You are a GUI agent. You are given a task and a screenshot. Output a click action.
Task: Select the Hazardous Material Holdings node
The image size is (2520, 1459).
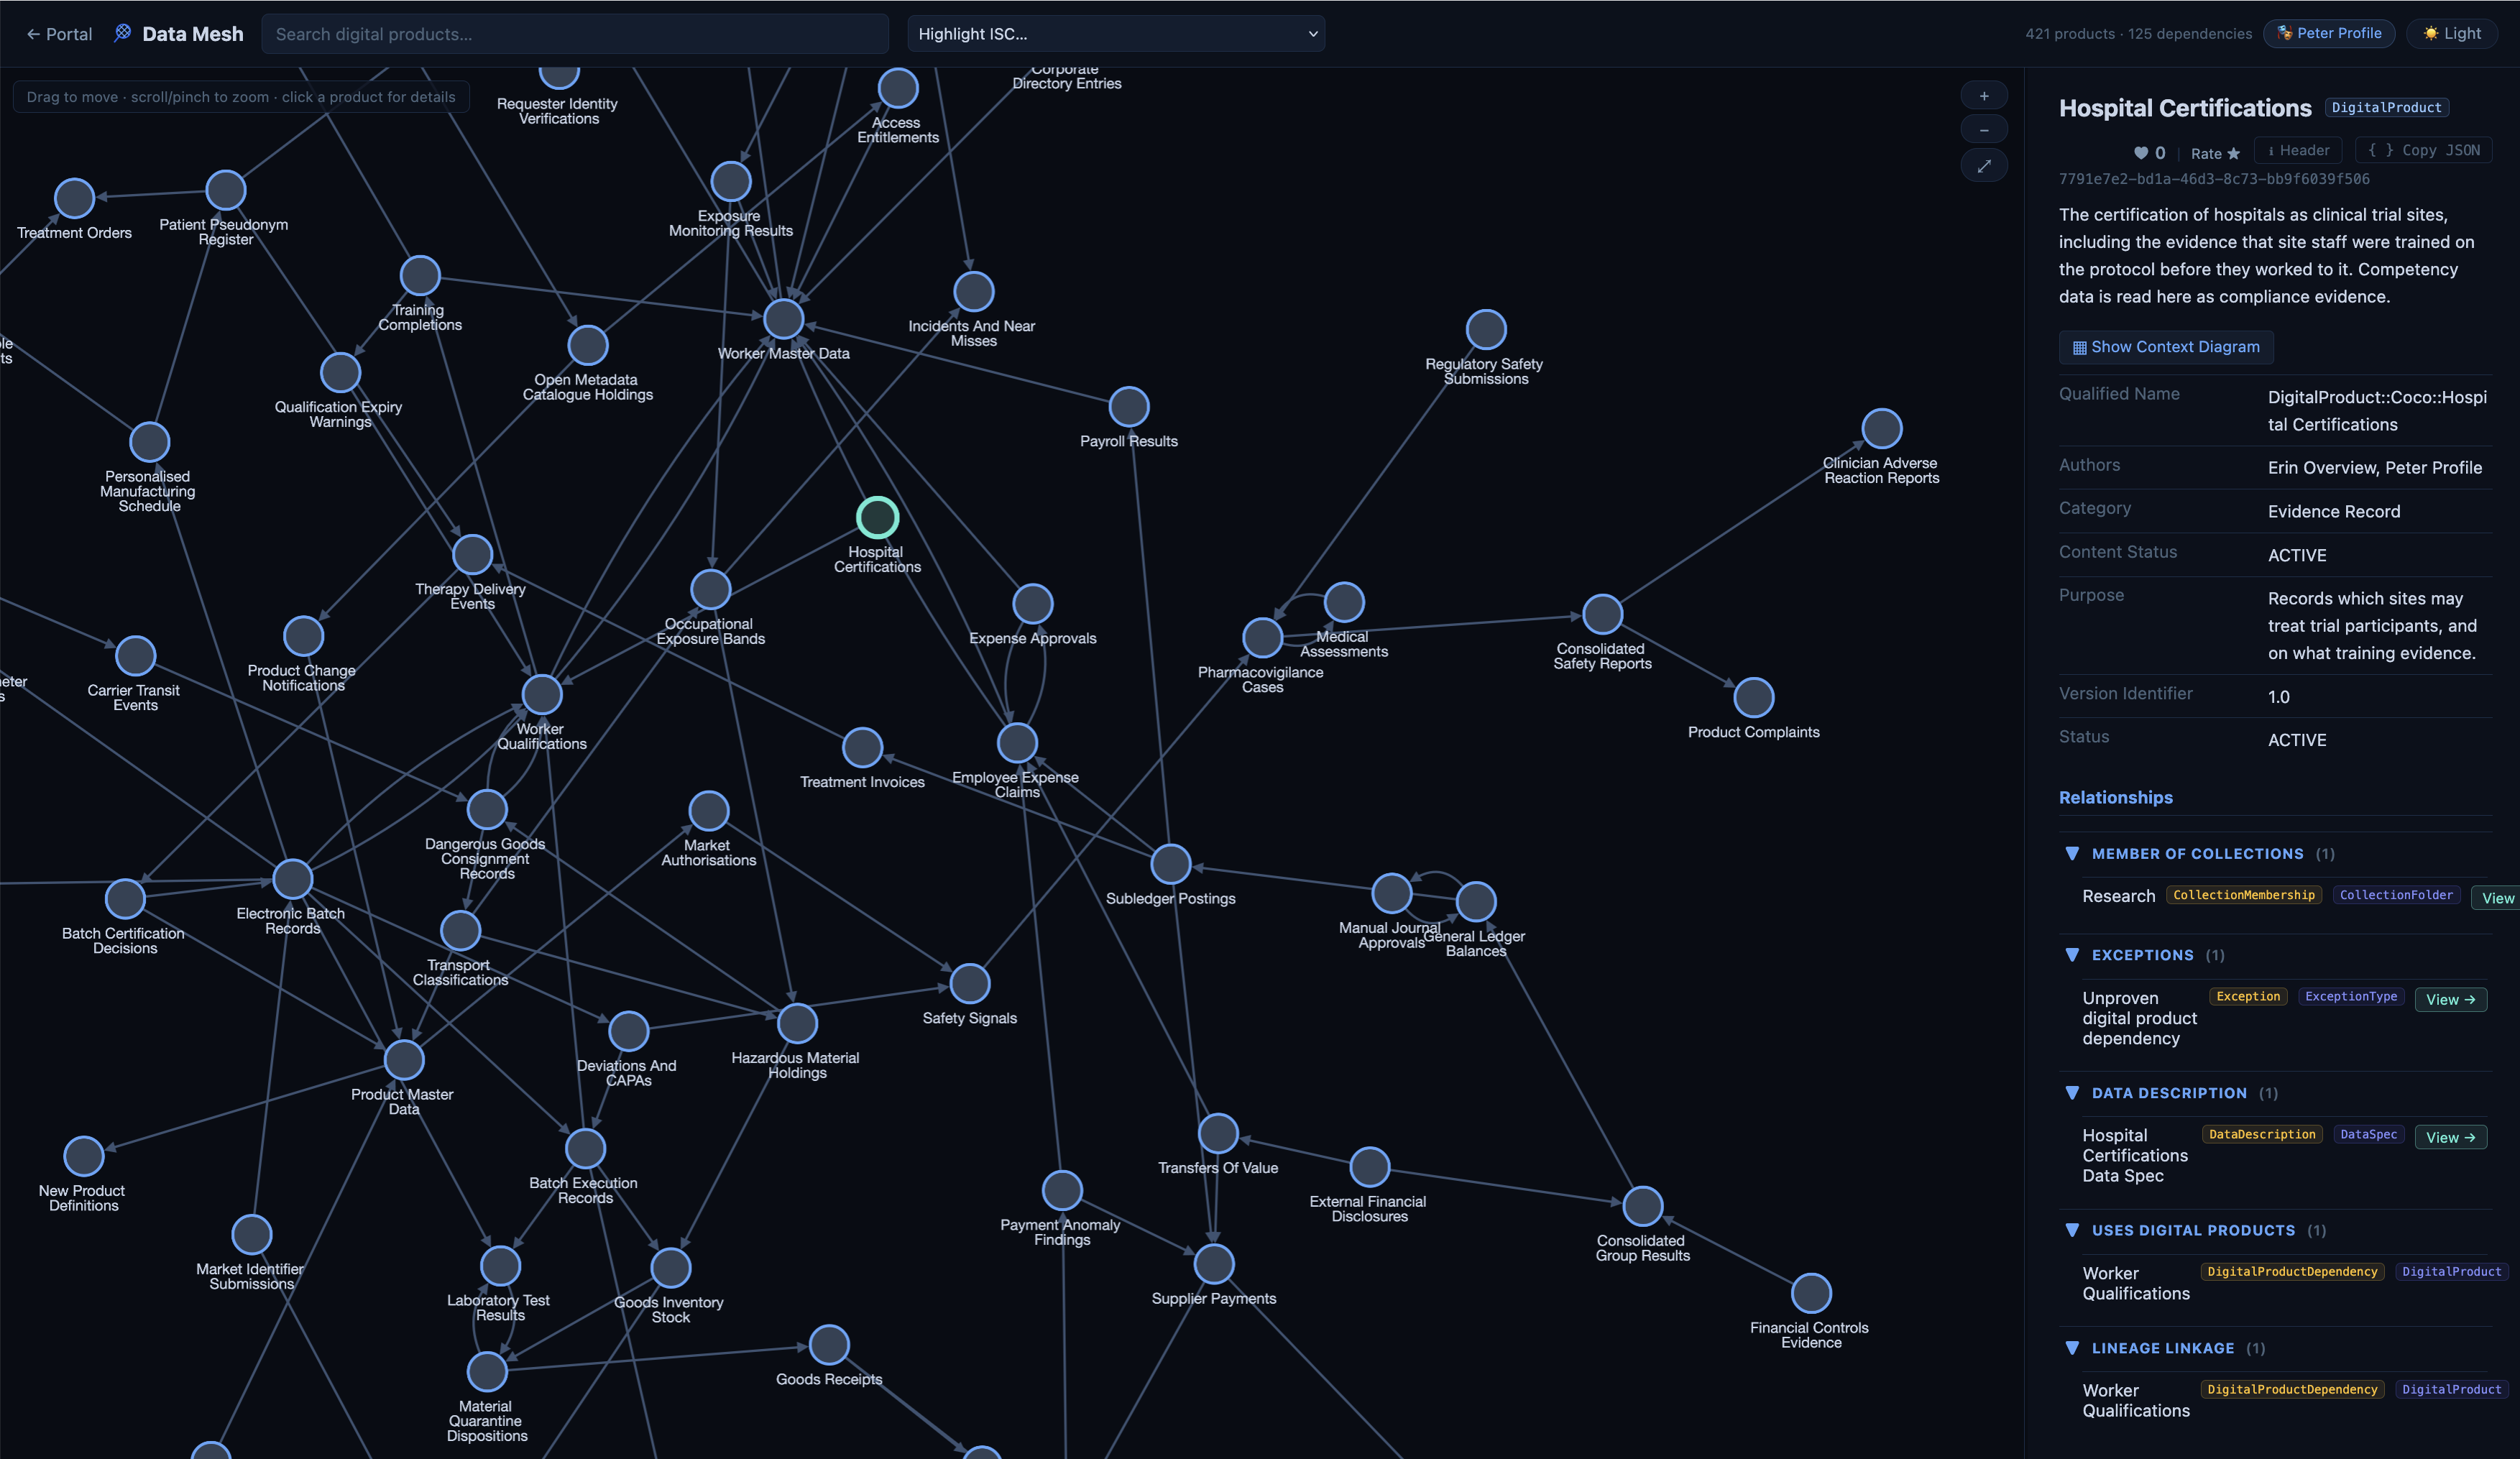click(797, 1024)
